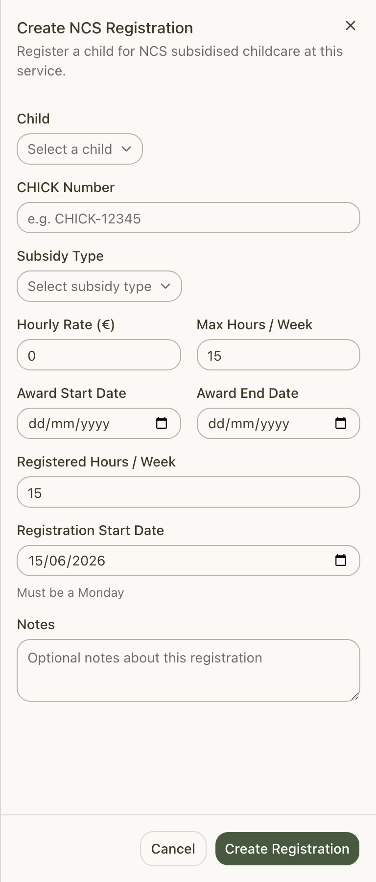Focus the Registered Hours / Week input
The image size is (376, 882).
point(188,492)
